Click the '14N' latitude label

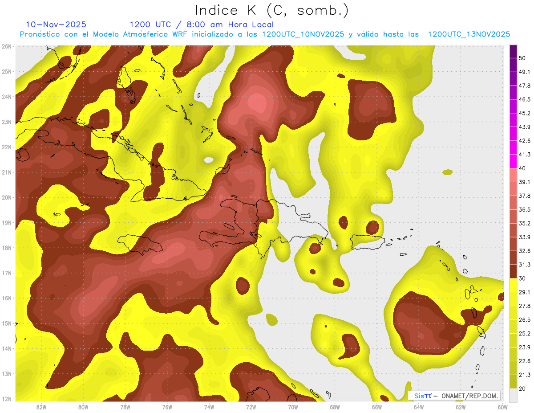(7, 348)
